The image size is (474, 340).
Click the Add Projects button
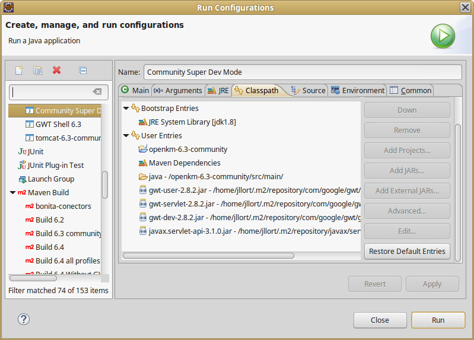[407, 150]
